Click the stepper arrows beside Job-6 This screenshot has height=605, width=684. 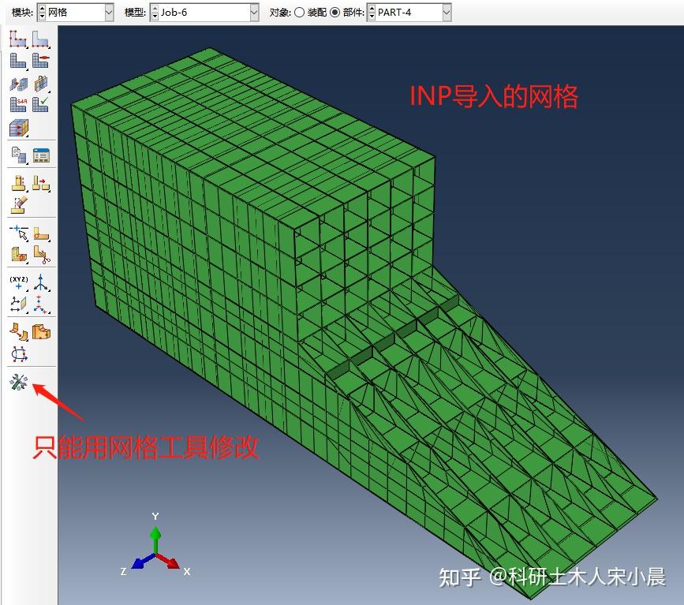coord(155,12)
